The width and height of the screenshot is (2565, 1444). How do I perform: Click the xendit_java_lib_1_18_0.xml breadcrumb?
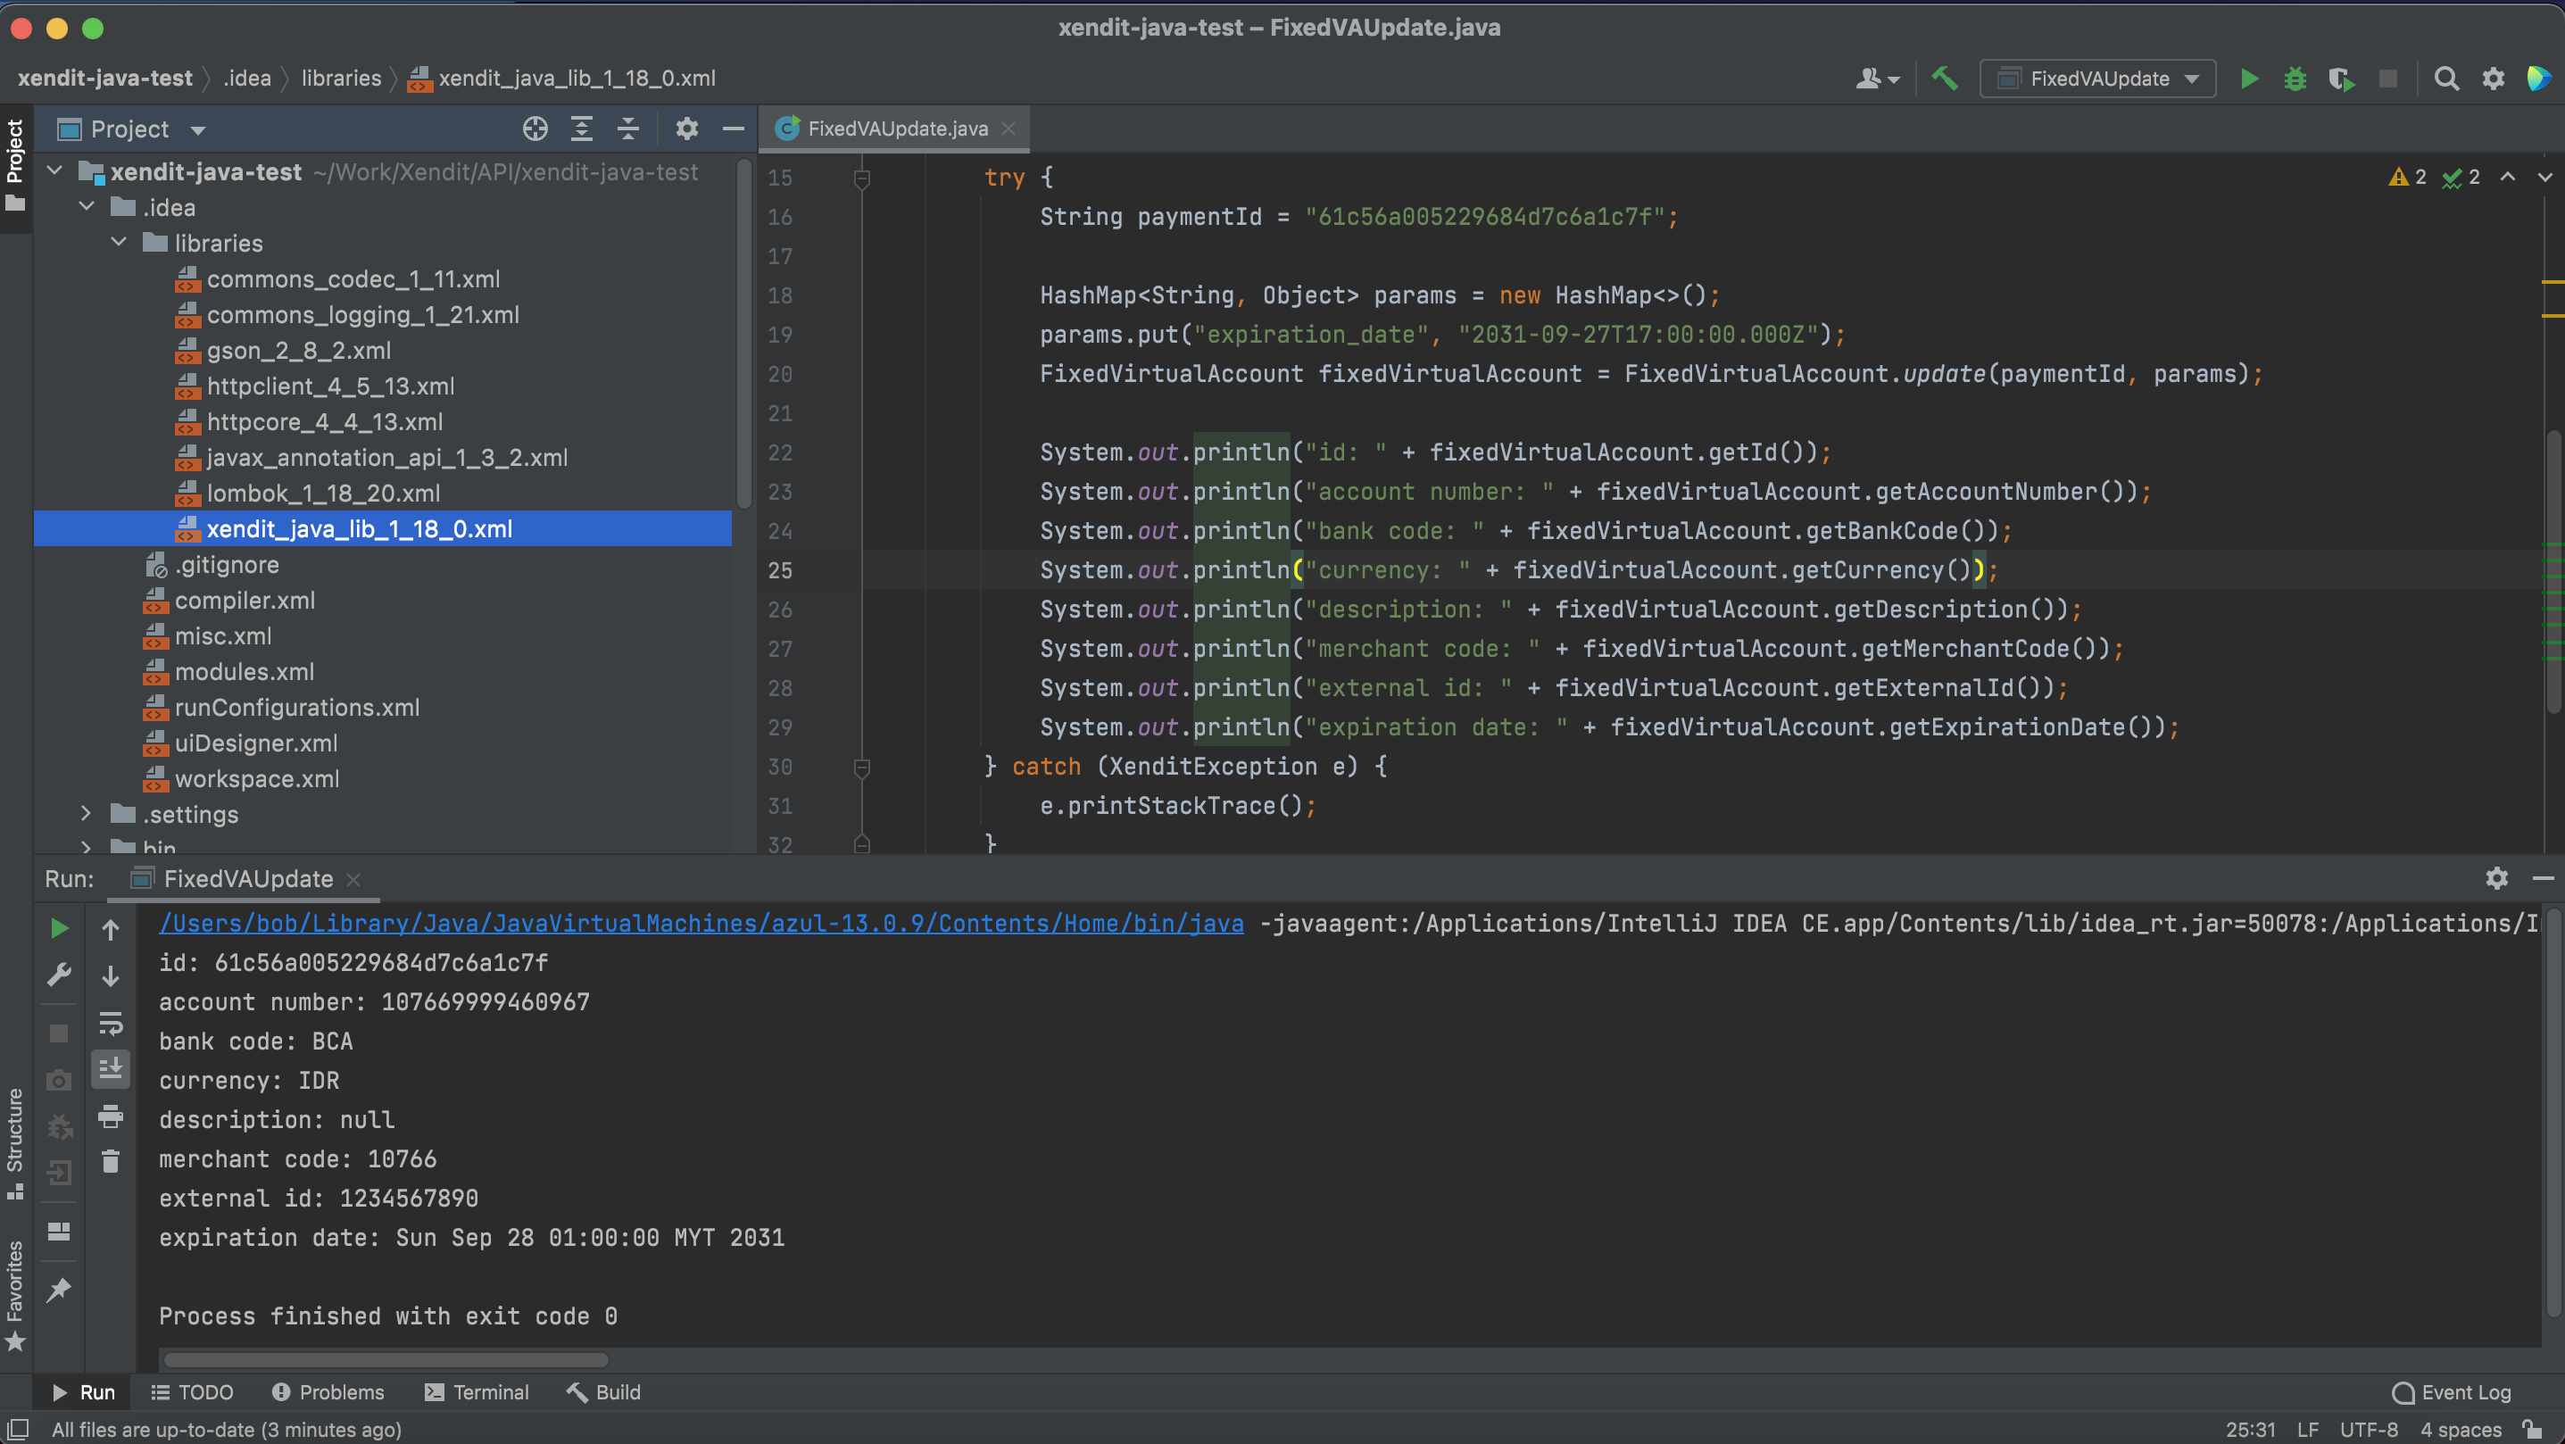click(577, 78)
